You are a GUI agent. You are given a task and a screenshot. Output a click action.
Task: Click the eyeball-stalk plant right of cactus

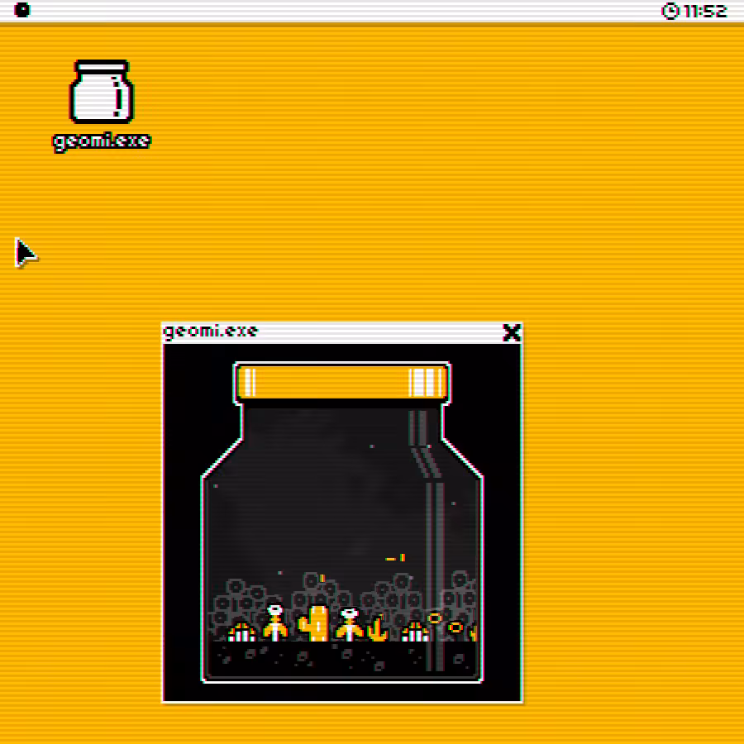[349, 624]
